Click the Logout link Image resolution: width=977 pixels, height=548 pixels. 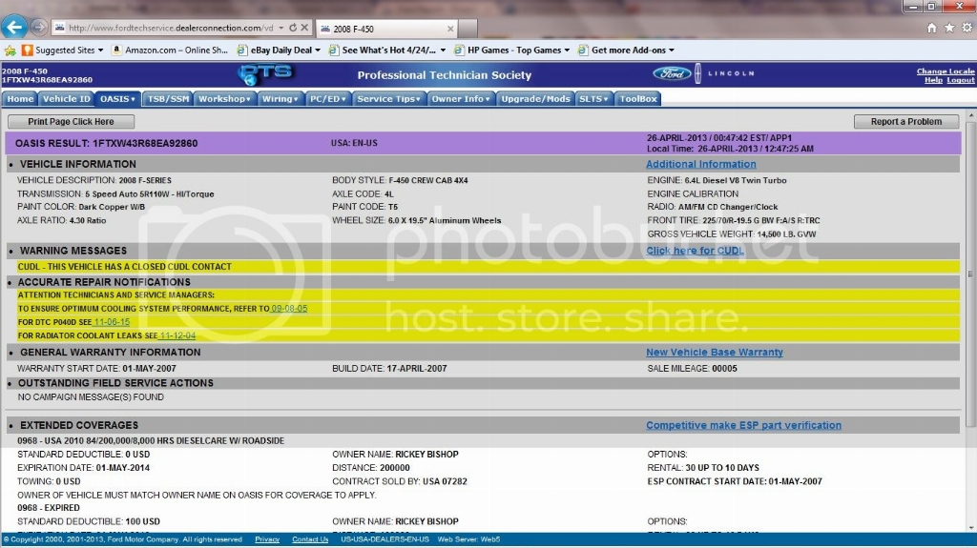pyautogui.click(x=960, y=80)
